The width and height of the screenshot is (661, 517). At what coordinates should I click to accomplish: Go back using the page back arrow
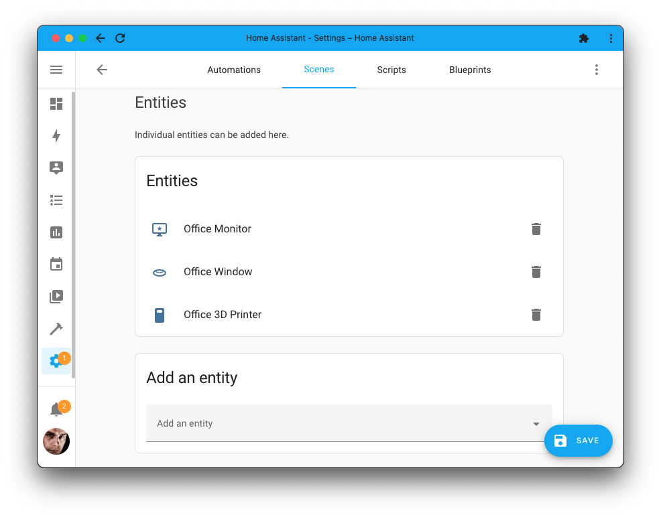(102, 70)
